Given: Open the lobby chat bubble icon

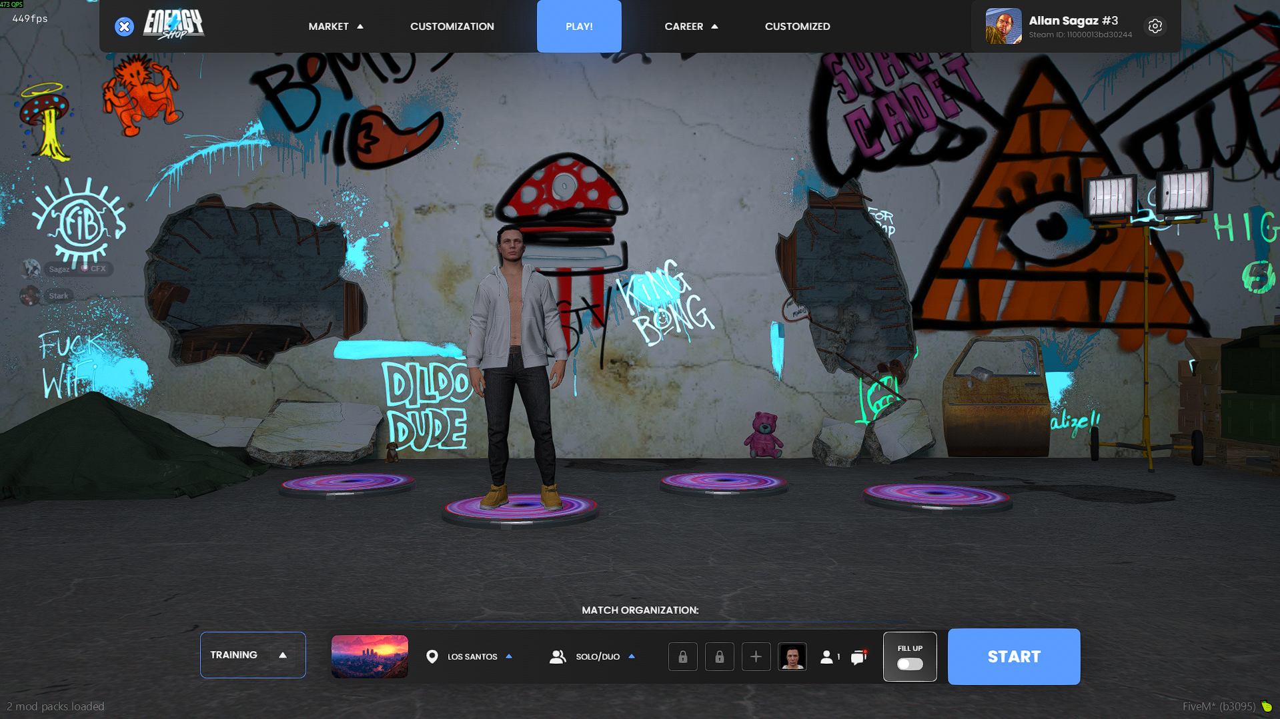Looking at the screenshot, I should click(859, 657).
